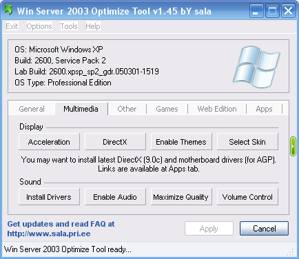
Task: Go to the Web Edition tab
Action: pos(217,109)
